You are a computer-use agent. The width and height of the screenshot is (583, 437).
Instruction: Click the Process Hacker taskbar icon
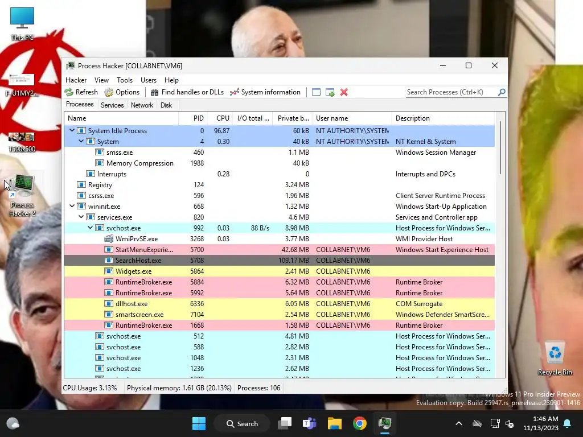pyautogui.click(x=385, y=423)
